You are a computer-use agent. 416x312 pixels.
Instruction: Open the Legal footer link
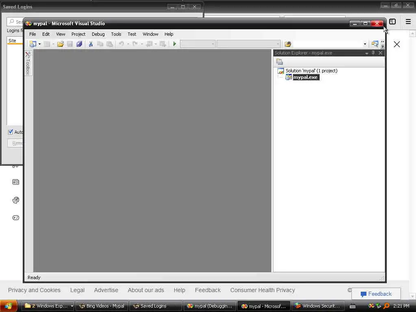coord(77,290)
